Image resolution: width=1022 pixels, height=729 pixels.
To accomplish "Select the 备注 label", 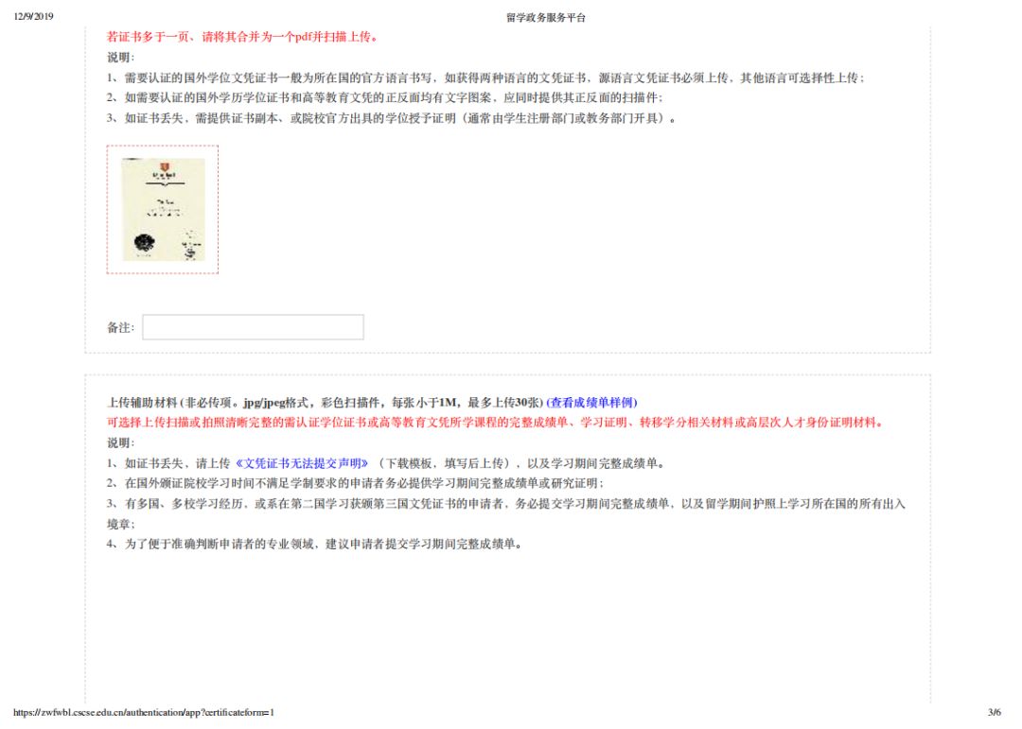I will 120,328.
